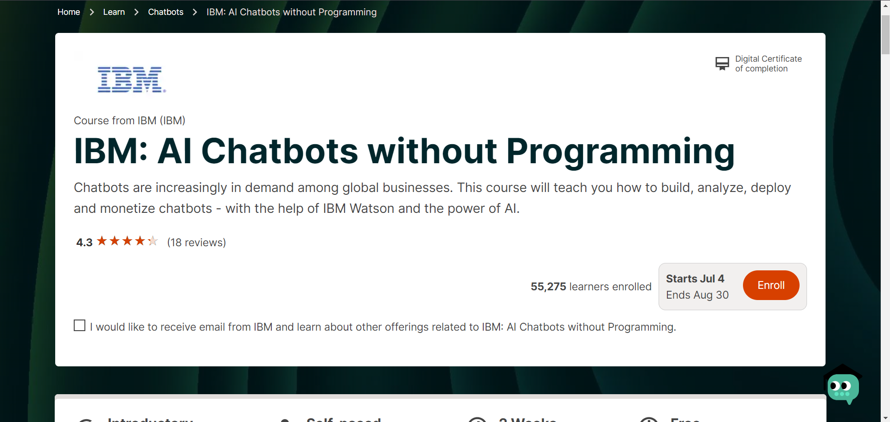
Task: Go to Chatbots category page
Action: coord(165,12)
